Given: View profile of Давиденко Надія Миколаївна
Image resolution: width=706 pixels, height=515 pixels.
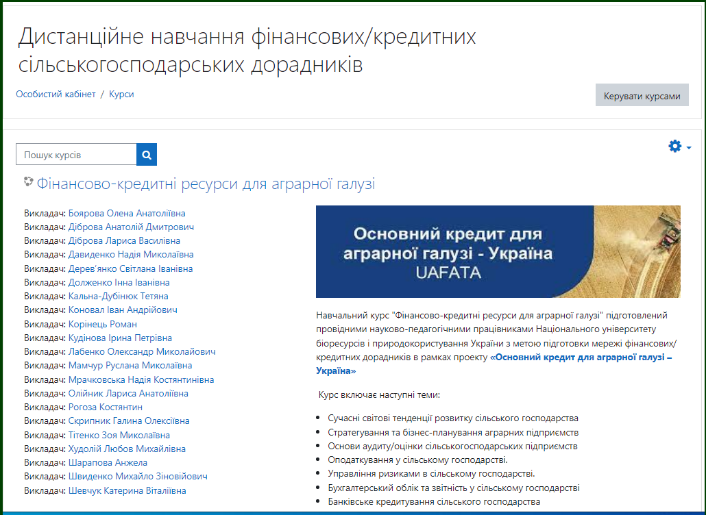Looking at the screenshot, I should click(x=130, y=255).
